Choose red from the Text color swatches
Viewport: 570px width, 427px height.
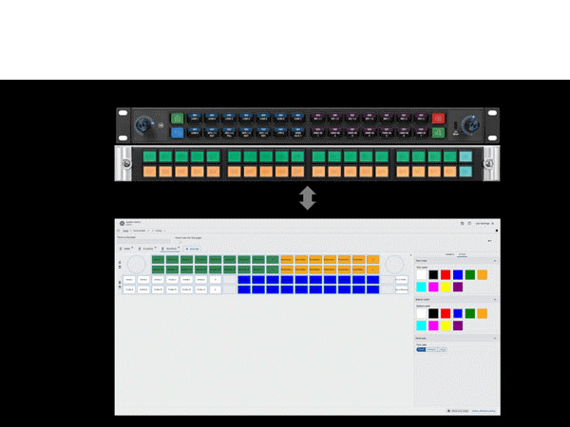[x=446, y=274]
